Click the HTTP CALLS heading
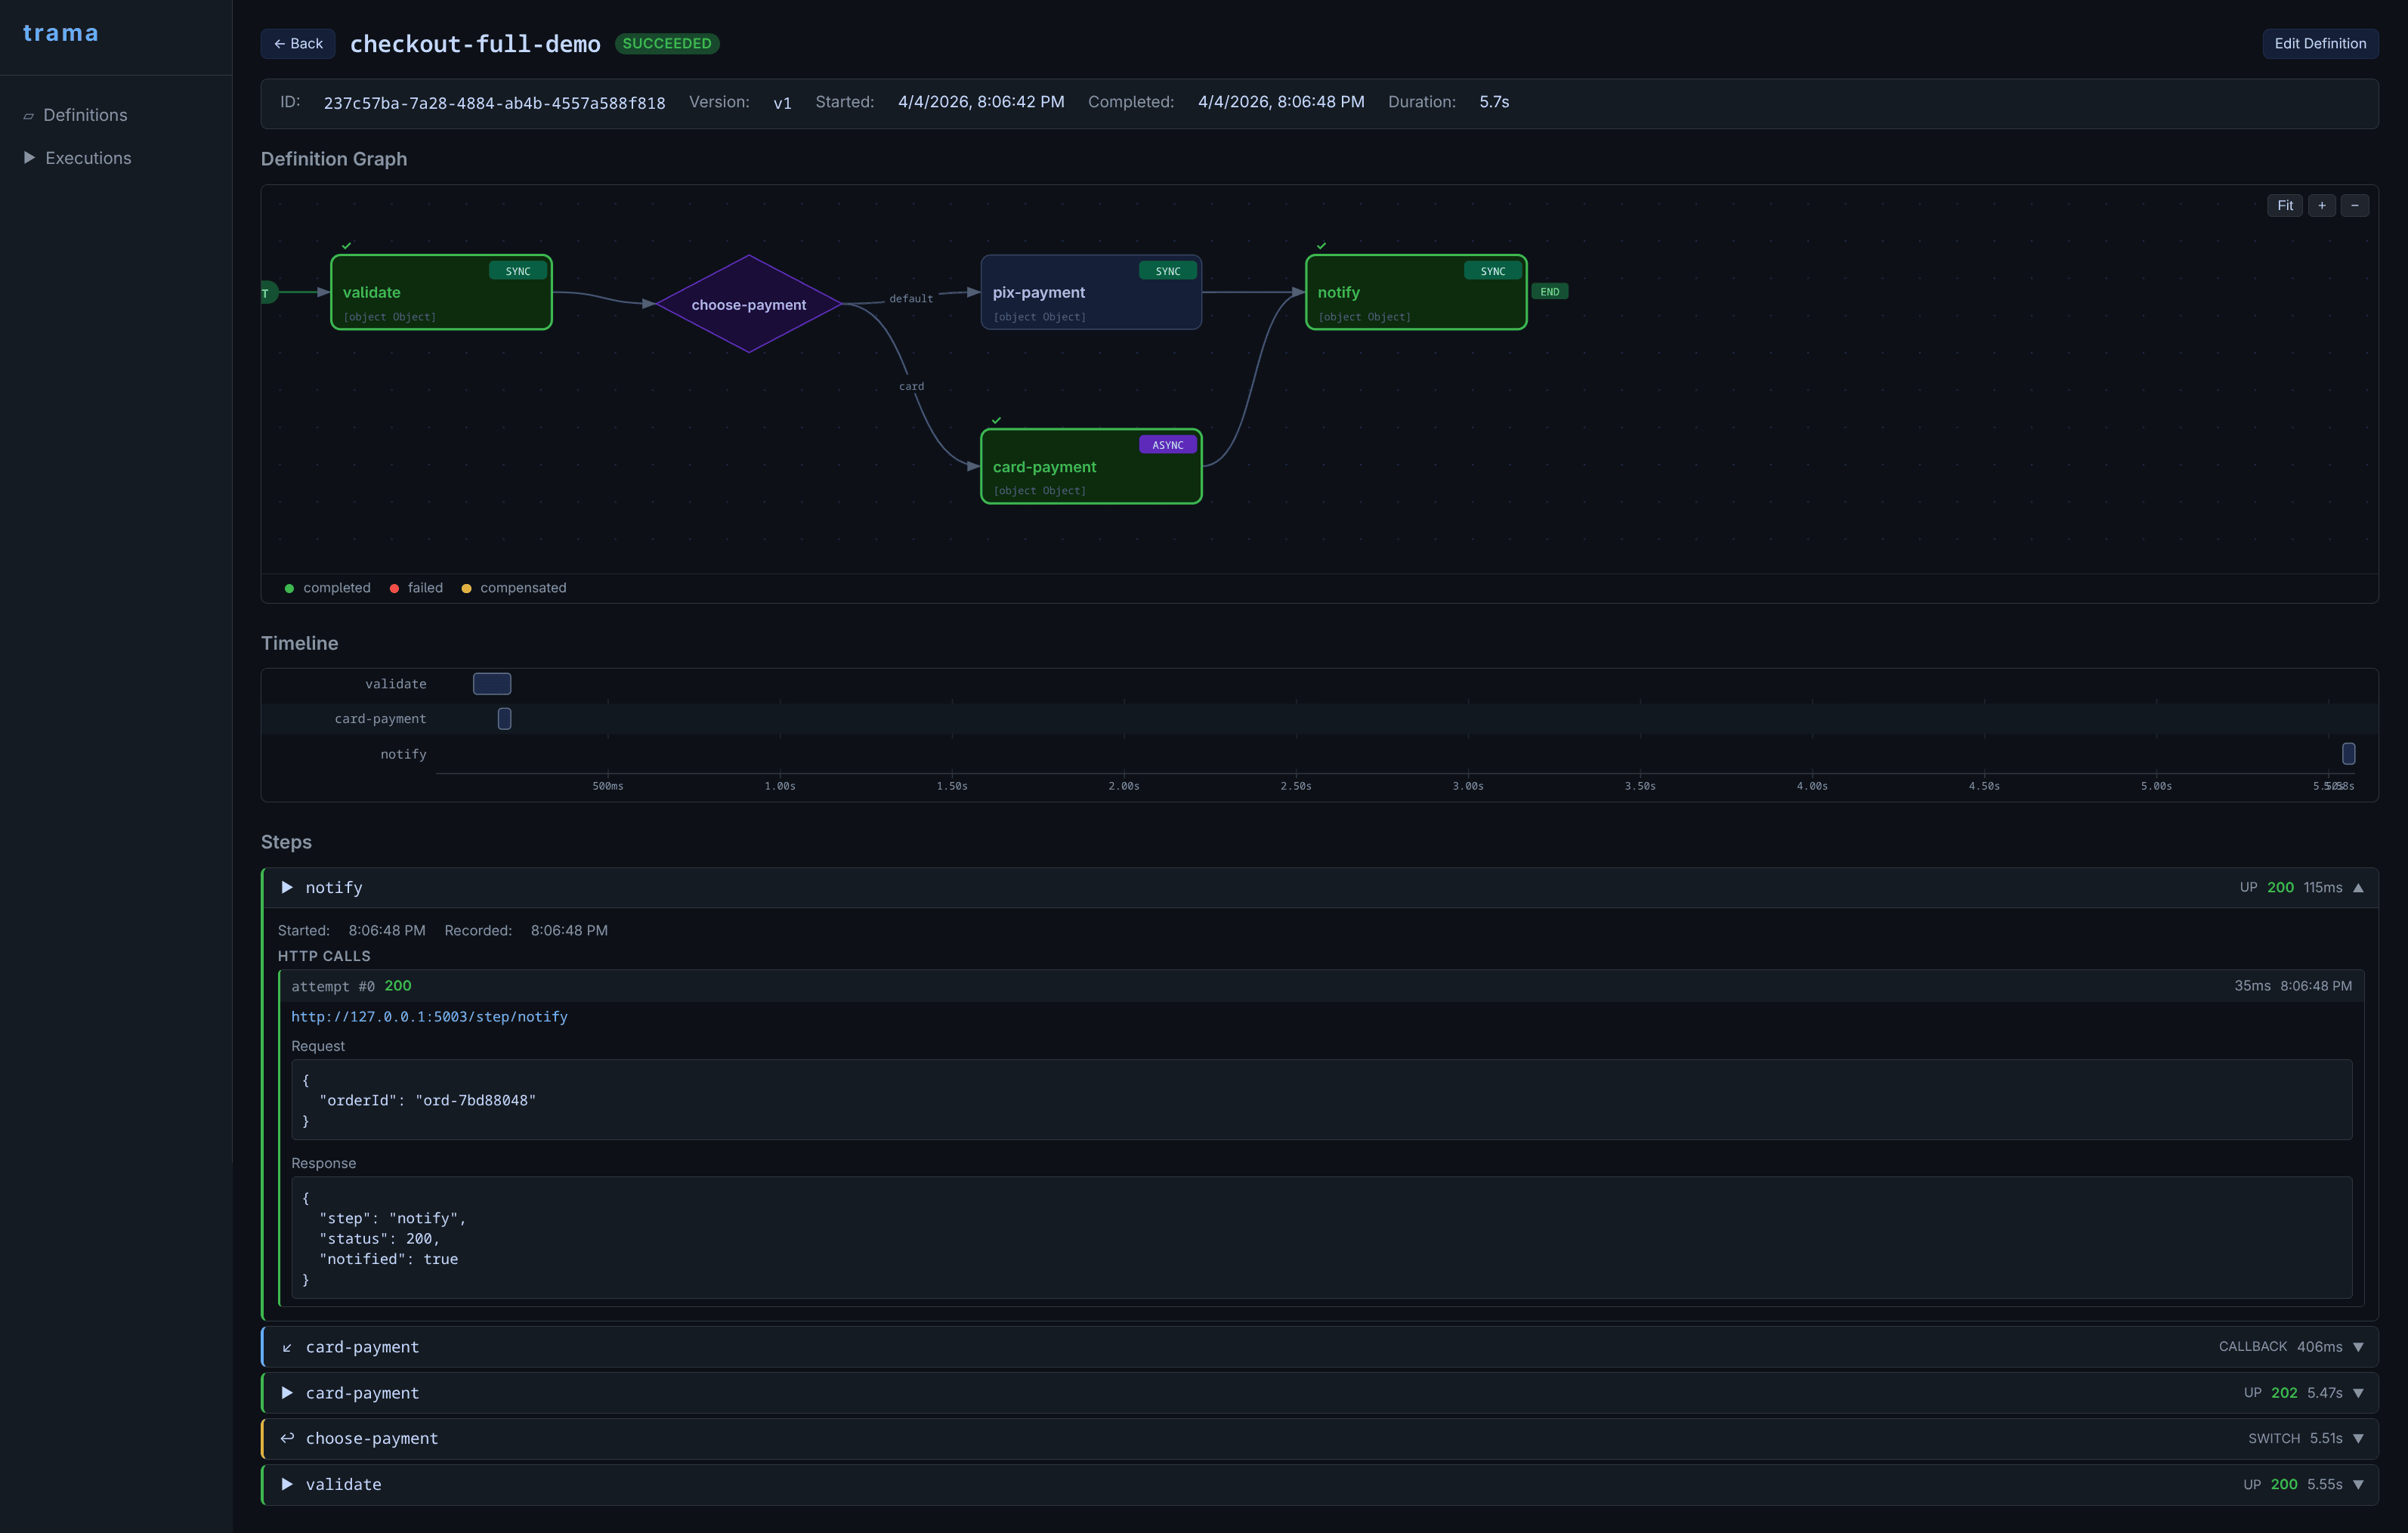The height and width of the screenshot is (1533, 2408). click(x=324, y=956)
